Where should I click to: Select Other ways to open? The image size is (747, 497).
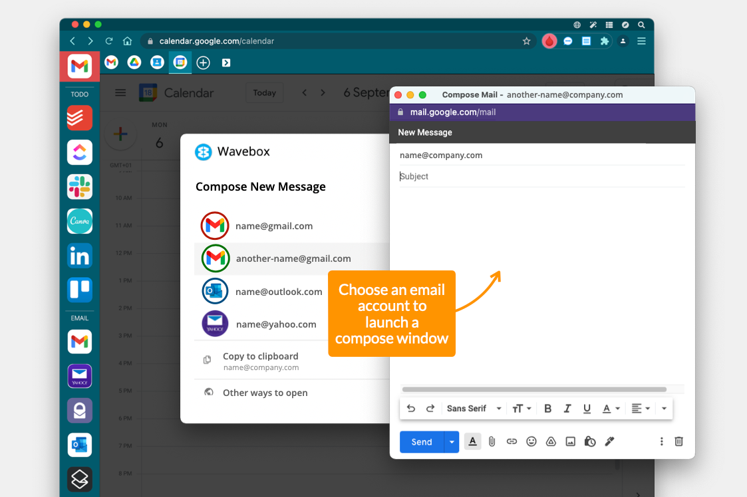point(291,393)
